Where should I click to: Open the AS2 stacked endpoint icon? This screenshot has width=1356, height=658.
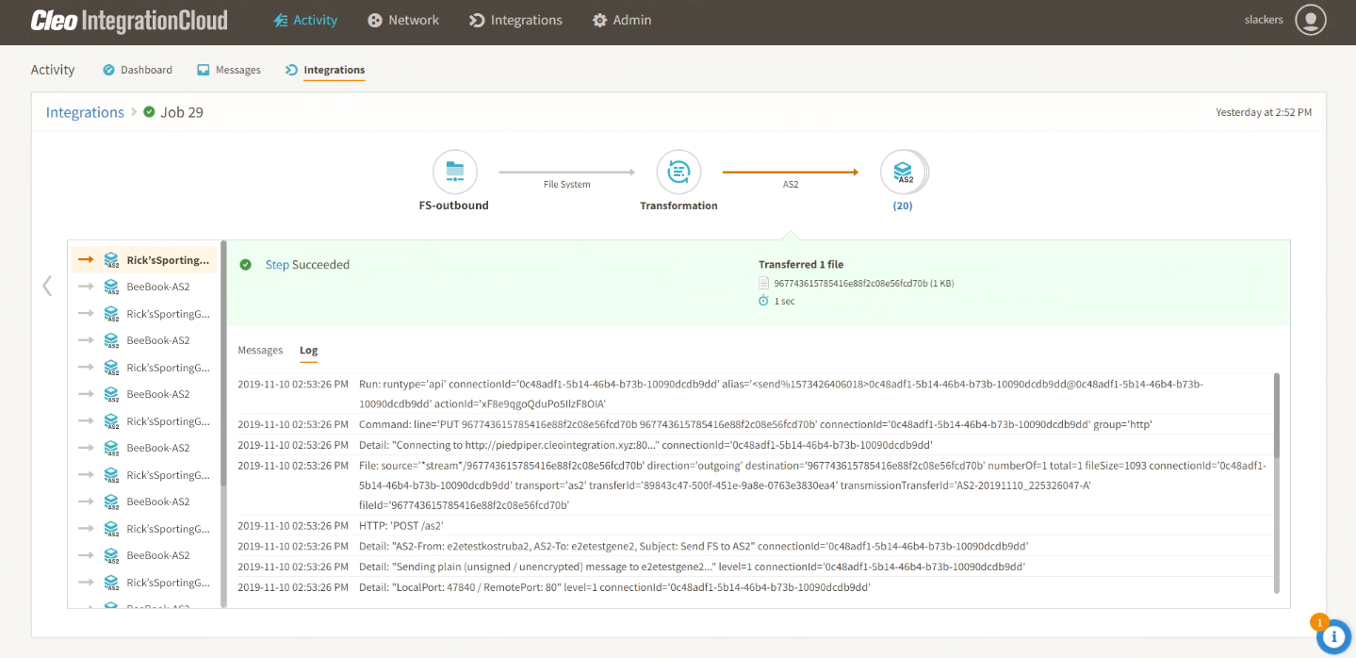[903, 173]
